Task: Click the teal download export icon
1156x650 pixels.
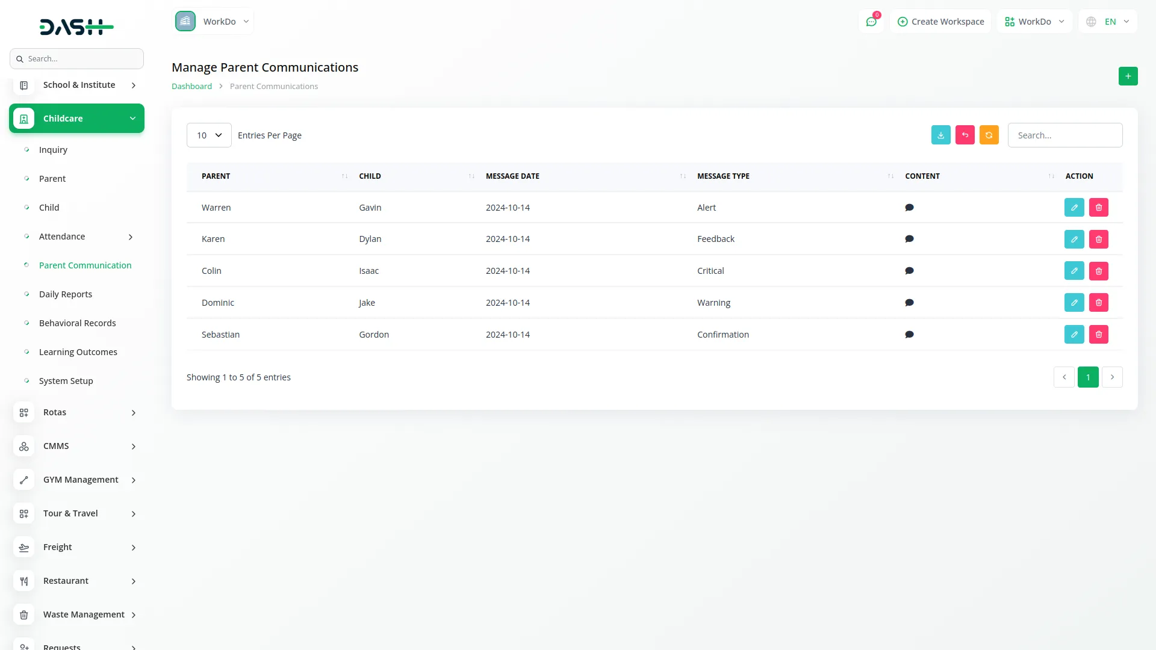Action: coord(940,135)
